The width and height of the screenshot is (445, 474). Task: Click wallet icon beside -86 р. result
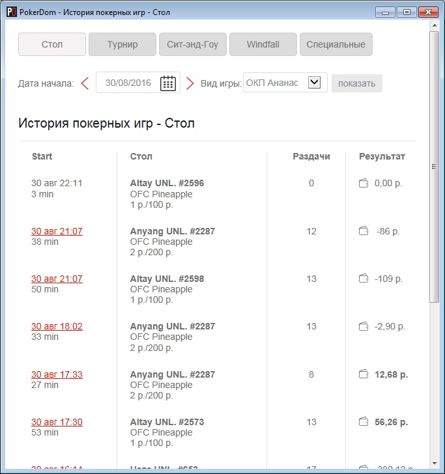pyautogui.click(x=364, y=231)
